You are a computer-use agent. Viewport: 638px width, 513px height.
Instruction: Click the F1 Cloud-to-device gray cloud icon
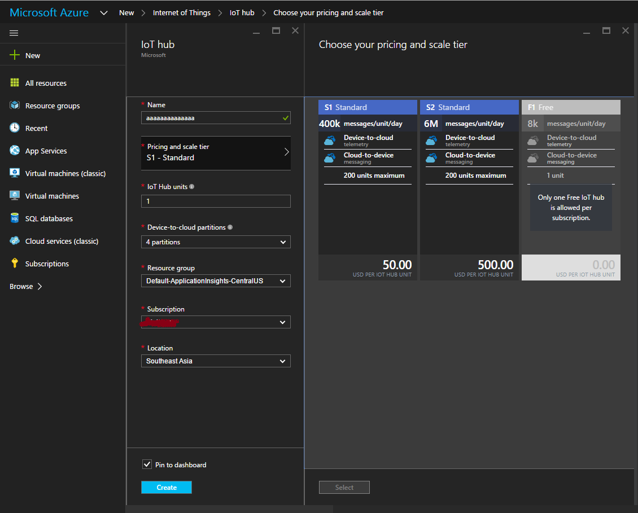click(533, 158)
